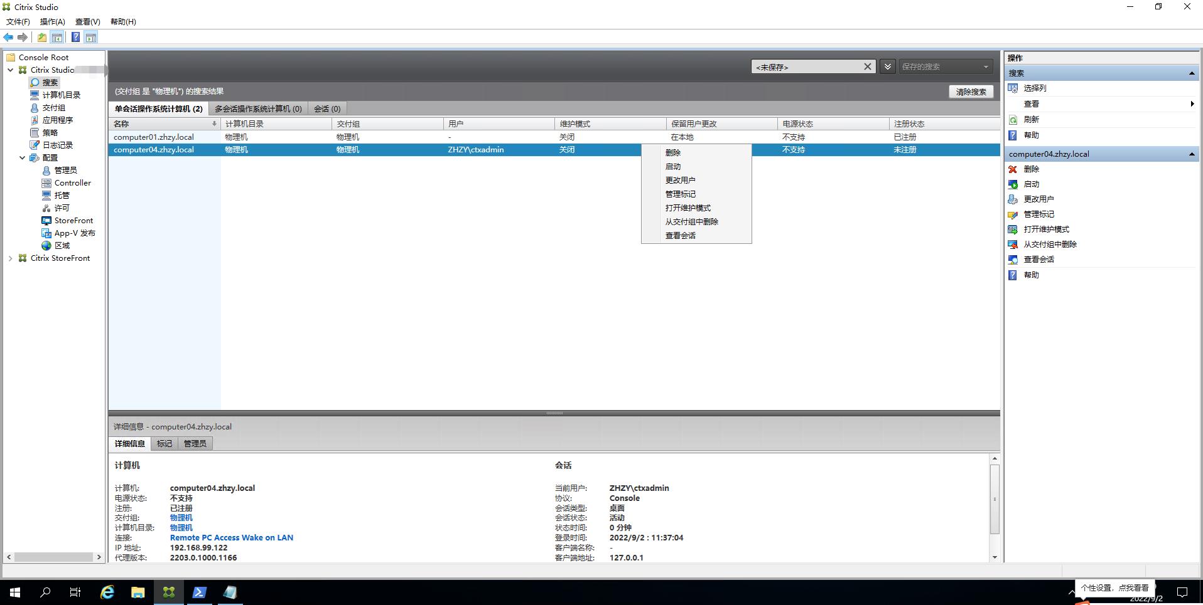Click 查看会话 in the actions pane
This screenshot has height=605, width=1203.
(x=1038, y=259)
